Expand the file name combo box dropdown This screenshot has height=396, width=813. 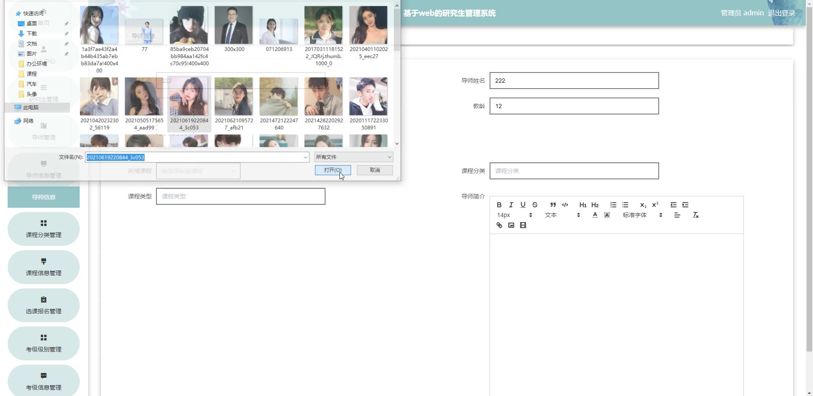tap(305, 157)
